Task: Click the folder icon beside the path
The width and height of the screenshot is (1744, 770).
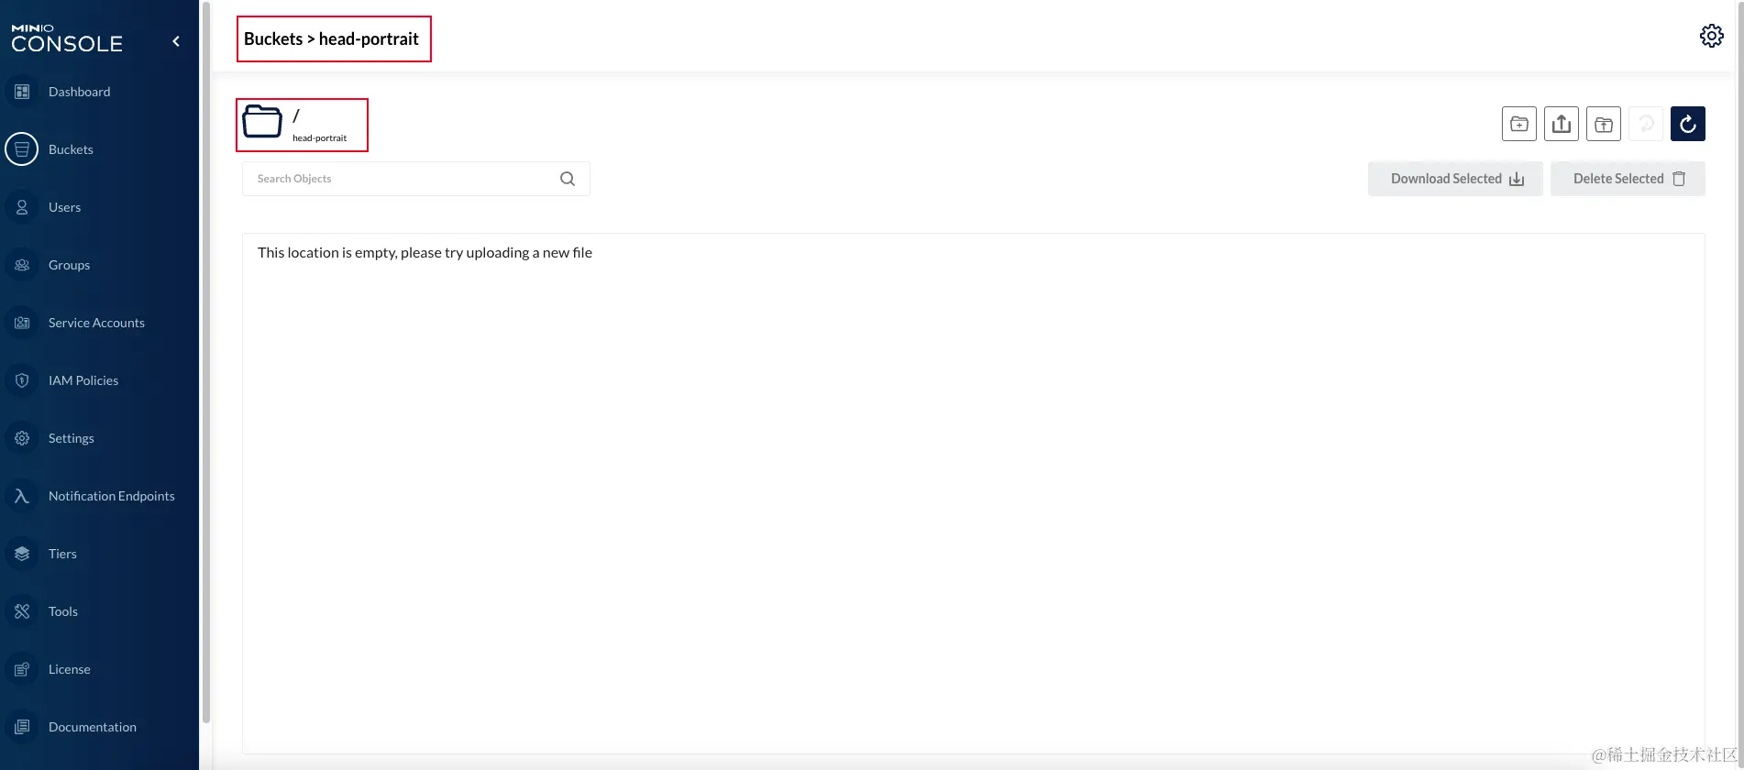Action: tap(262, 121)
